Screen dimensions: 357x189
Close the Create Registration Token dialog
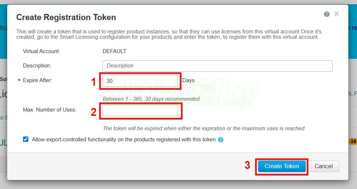coord(337,14)
